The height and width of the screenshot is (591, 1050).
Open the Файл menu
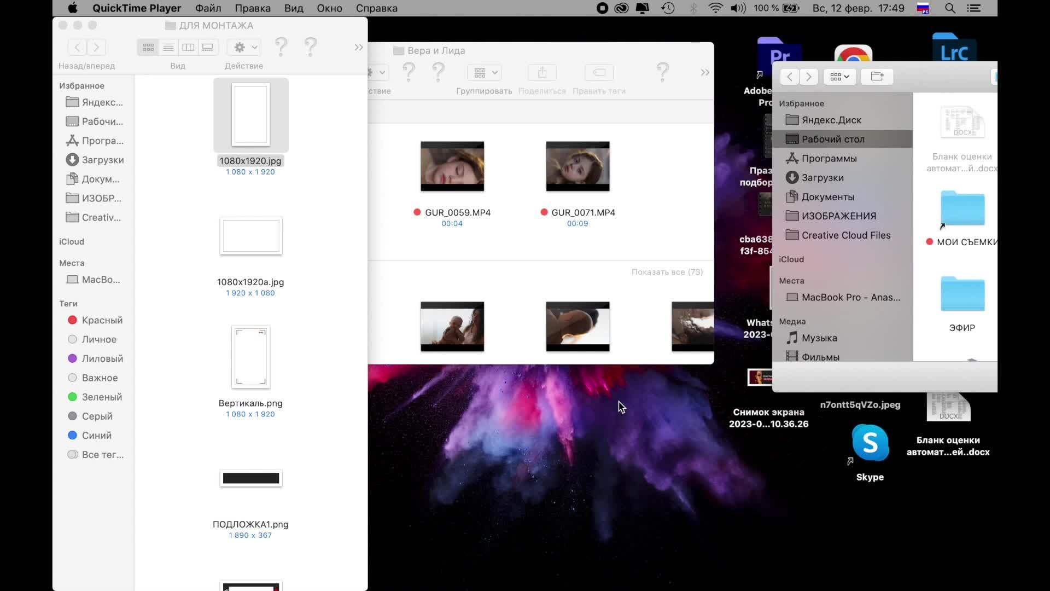[x=208, y=8]
